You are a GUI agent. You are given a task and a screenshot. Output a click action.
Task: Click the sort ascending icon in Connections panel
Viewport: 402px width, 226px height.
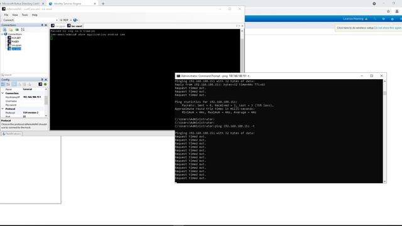[23, 30]
